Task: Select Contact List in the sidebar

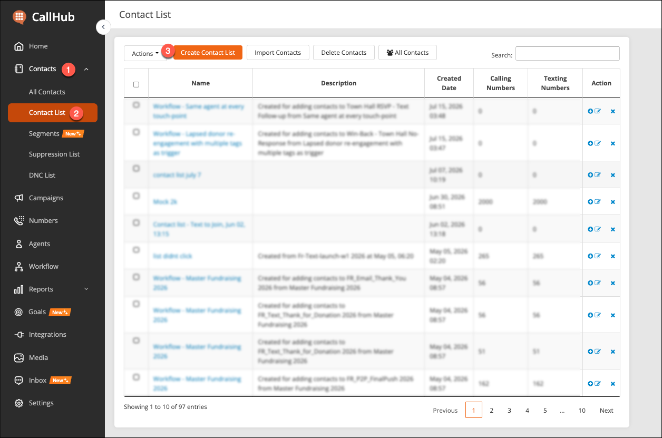Action: click(53, 113)
